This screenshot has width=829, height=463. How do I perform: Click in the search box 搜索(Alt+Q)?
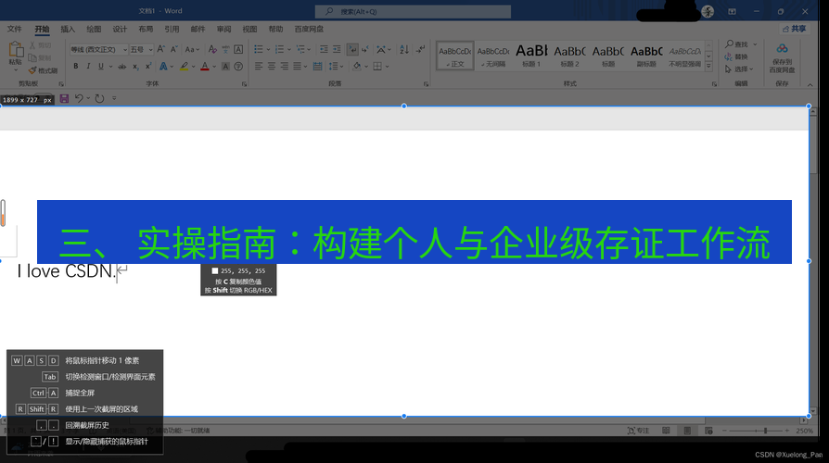pyautogui.click(x=413, y=11)
